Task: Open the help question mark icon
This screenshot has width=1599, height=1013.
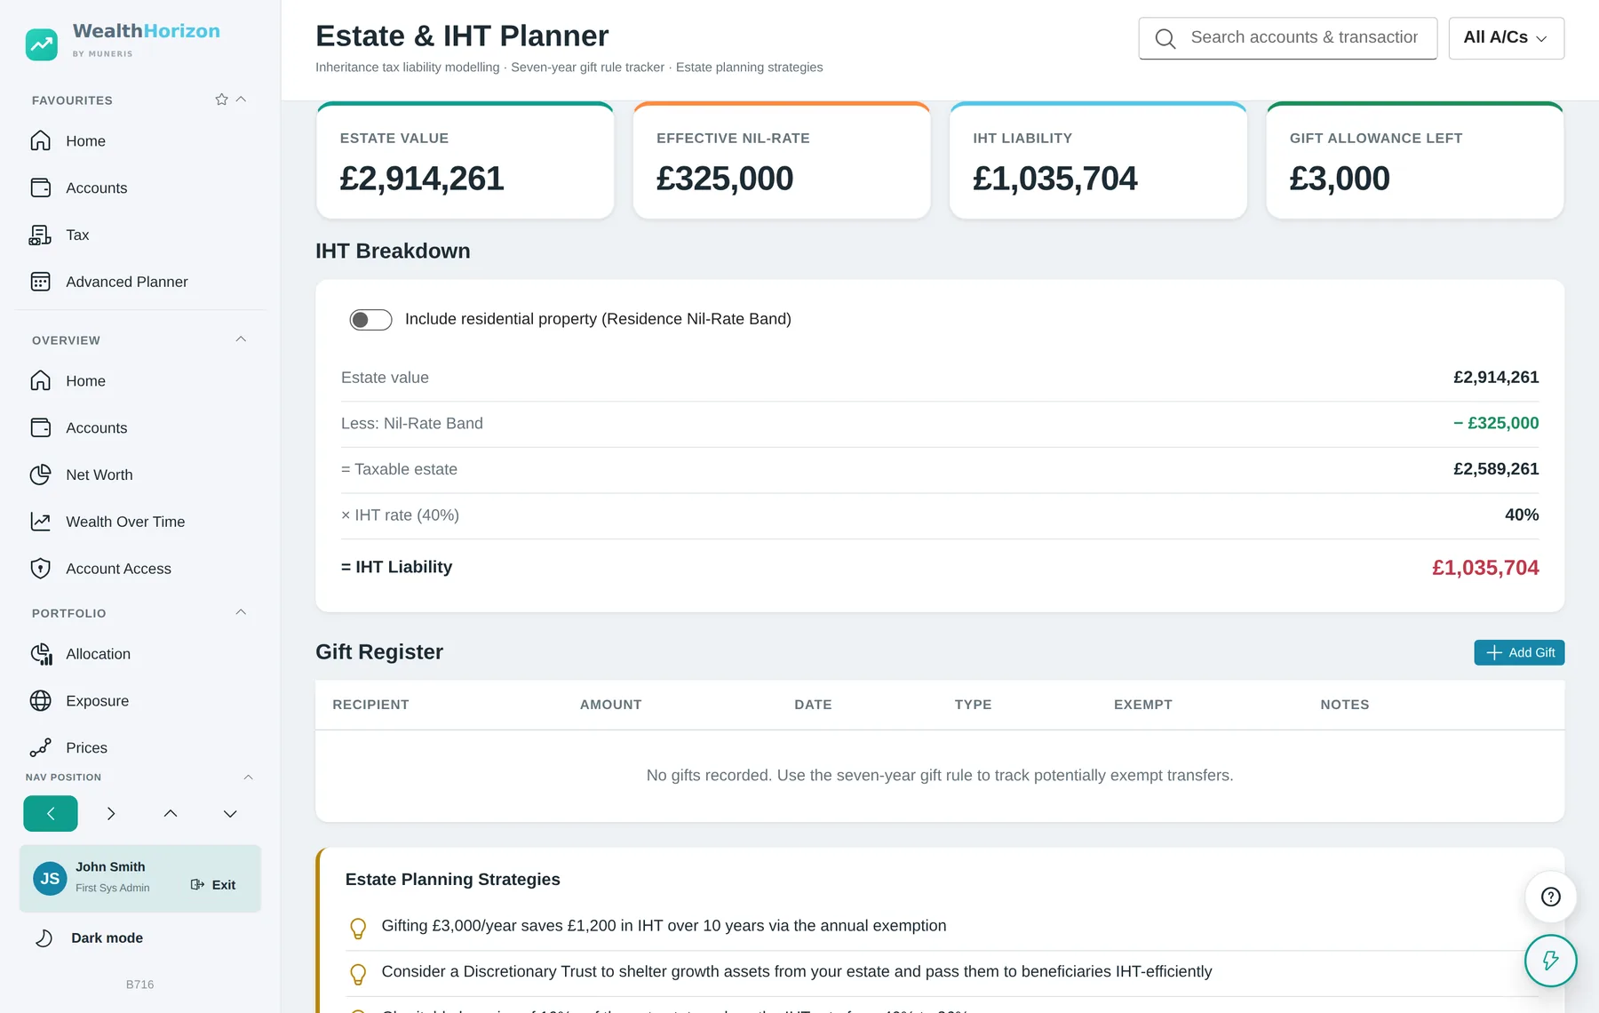Action: 1550,897
